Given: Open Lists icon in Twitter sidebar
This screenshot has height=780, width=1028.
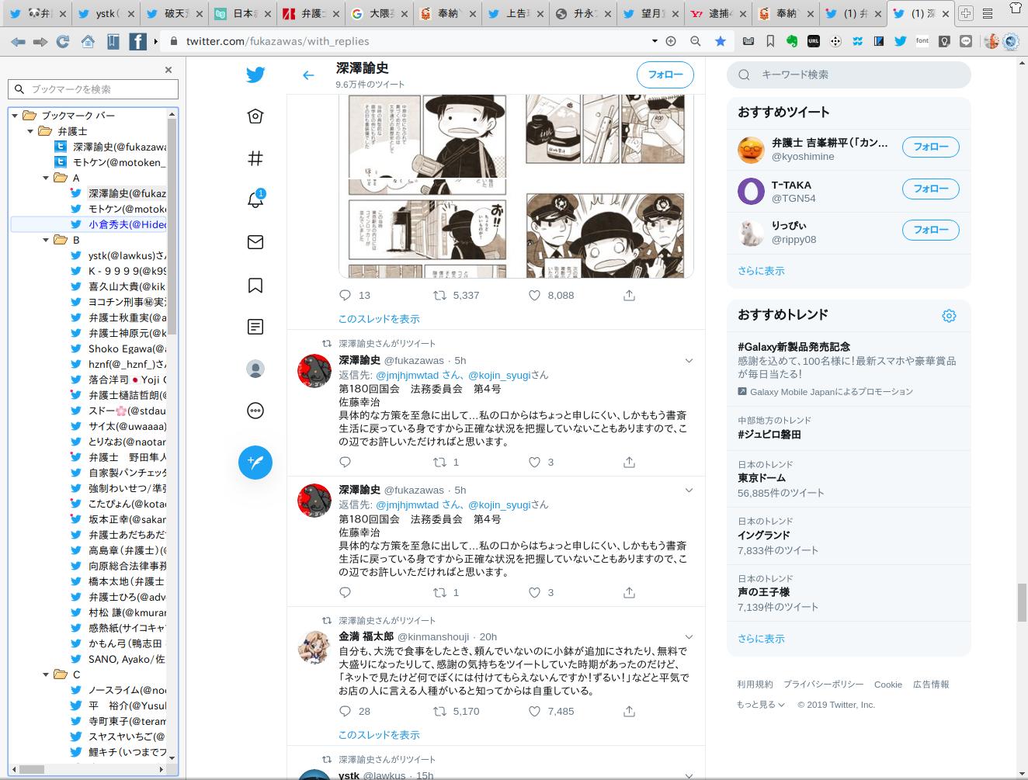Looking at the screenshot, I should [255, 327].
